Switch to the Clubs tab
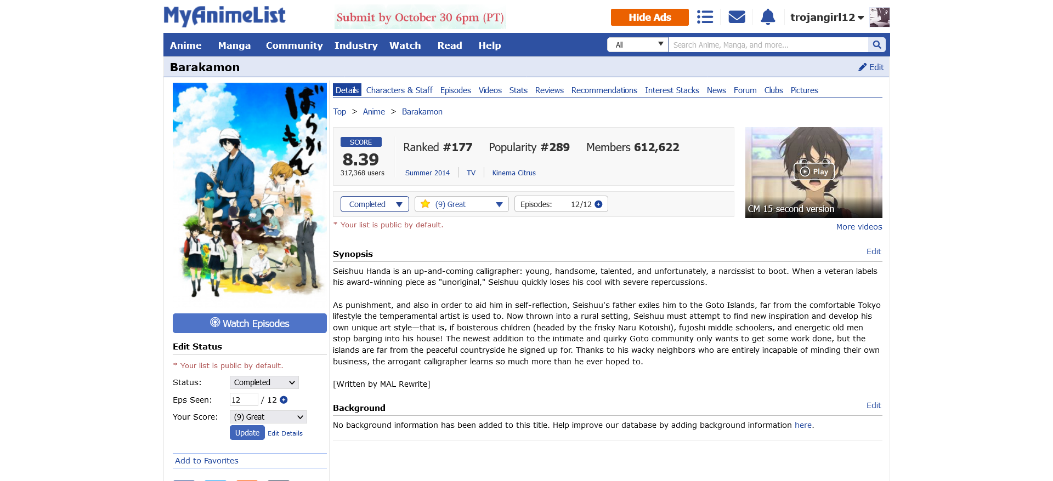The width and height of the screenshot is (1053, 481). point(773,90)
